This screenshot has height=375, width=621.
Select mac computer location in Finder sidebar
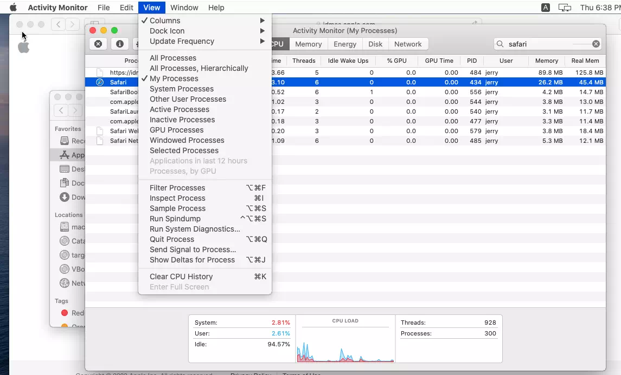tap(72, 227)
